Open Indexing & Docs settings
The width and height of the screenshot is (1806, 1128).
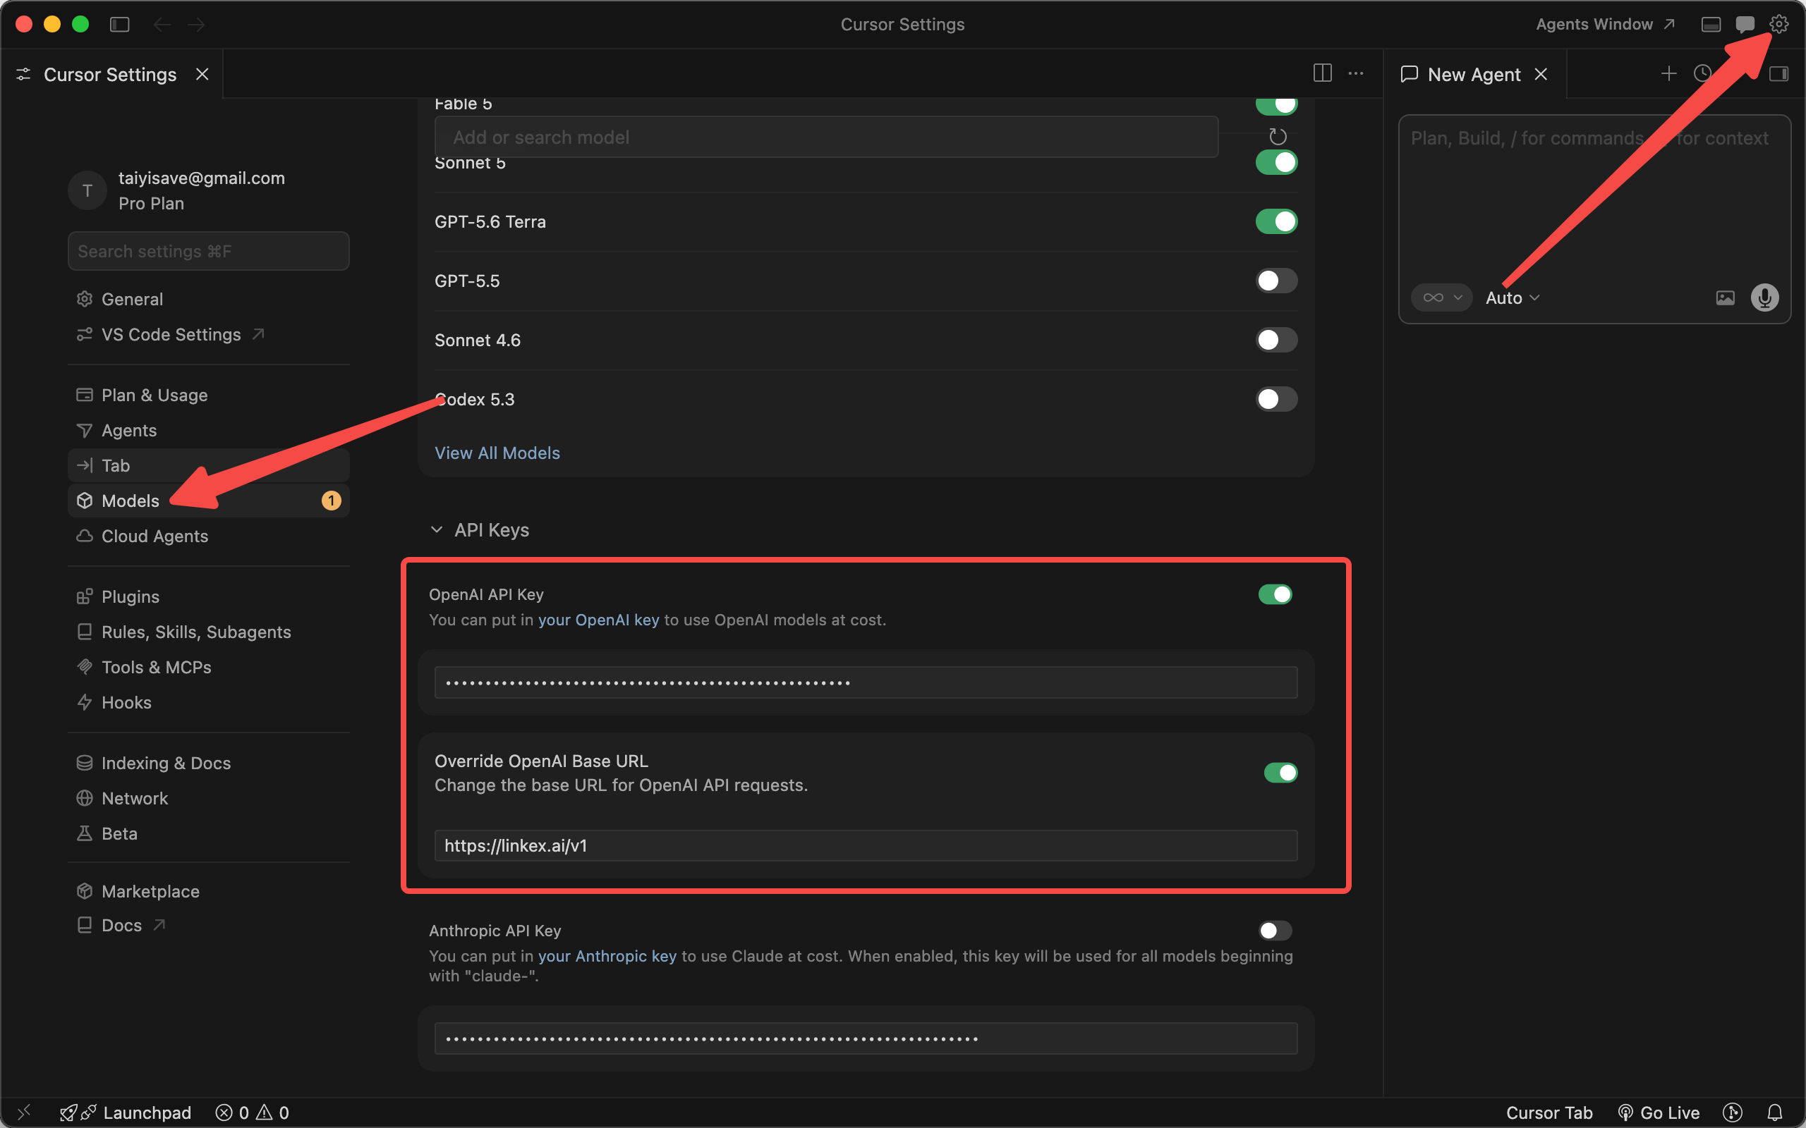pos(208,764)
